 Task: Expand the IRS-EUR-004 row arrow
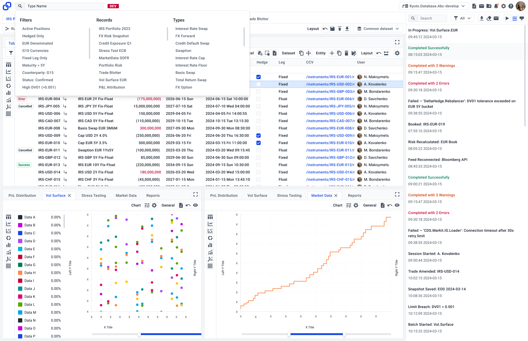point(65,99)
